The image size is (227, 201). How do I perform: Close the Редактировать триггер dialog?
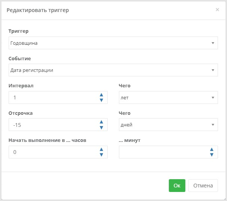pyautogui.click(x=217, y=9)
